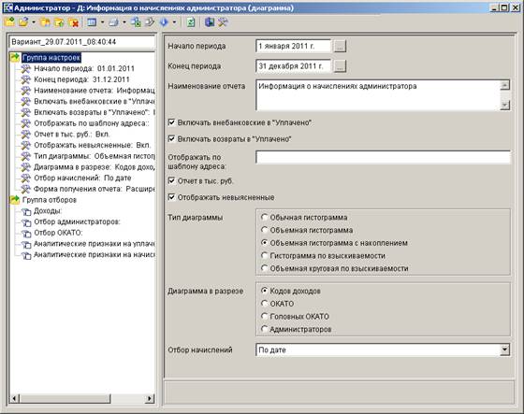Viewport: 524px width, 414px height.
Task: Click the hammer and wrench settings icon
Action: pos(223,22)
